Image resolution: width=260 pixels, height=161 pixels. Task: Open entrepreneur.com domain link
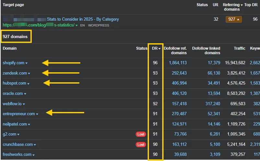pos(19,114)
